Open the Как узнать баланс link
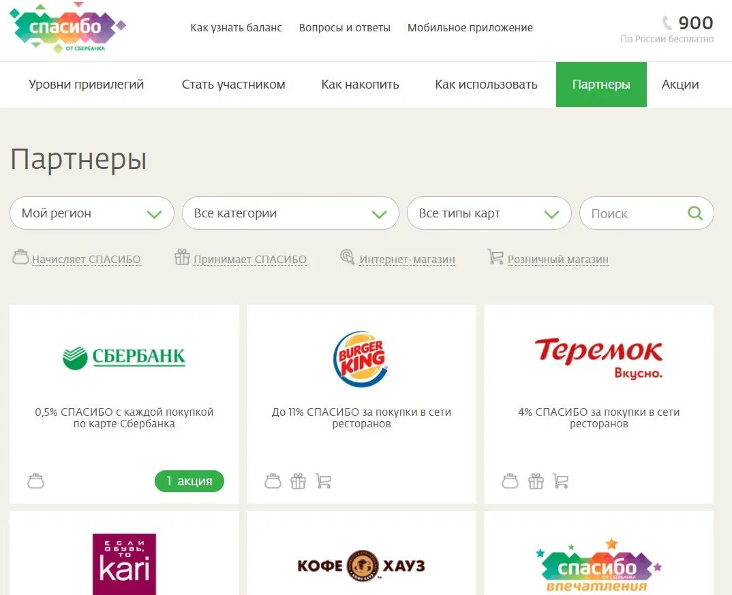Image resolution: width=732 pixels, height=595 pixels. pyautogui.click(x=237, y=27)
